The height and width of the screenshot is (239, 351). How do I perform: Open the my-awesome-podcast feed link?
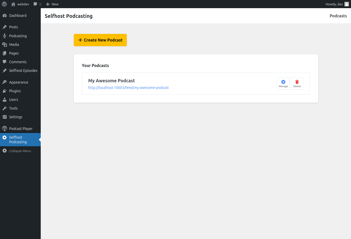[129, 88]
